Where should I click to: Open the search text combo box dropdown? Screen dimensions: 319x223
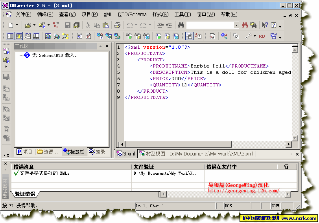(236, 25)
